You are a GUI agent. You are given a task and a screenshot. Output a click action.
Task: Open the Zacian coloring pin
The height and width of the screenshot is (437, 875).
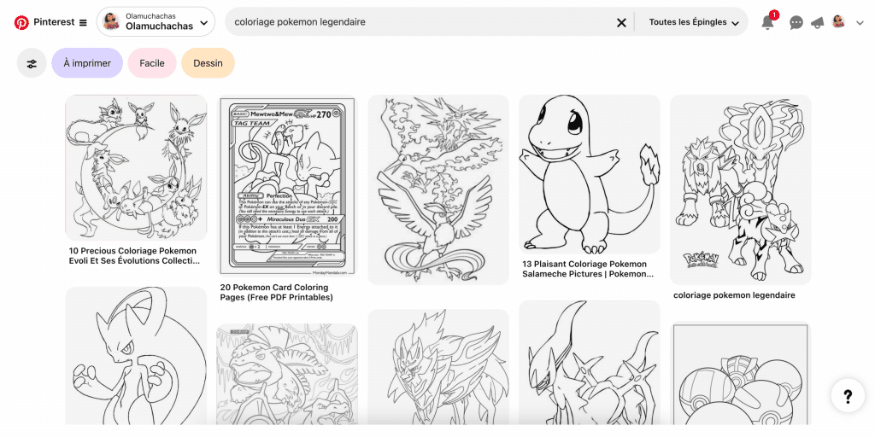(x=438, y=367)
